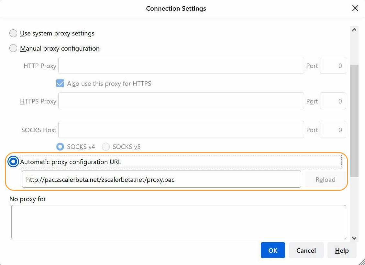The height and width of the screenshot is (265, 365).
Task: Click the HTTP Proxy Port field
Action: point(333,65)
